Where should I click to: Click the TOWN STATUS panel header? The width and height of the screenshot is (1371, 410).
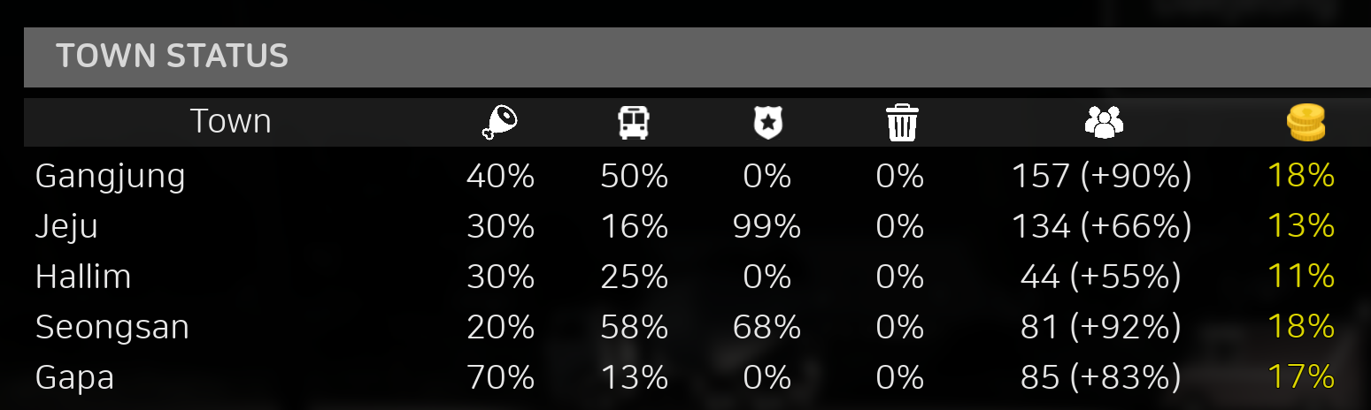click(697, 57)
